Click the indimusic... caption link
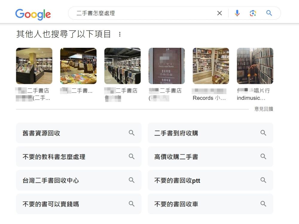The image size is (299, 224). click(251, 98)
